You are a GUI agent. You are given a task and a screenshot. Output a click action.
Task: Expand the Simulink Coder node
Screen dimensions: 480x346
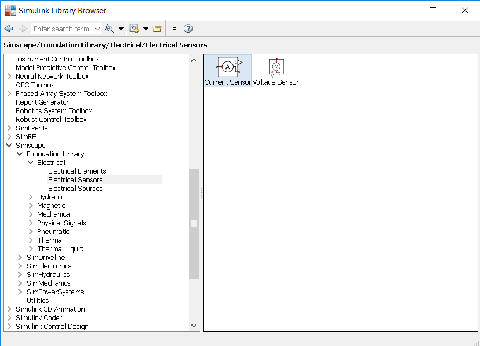tap(9, 317)
